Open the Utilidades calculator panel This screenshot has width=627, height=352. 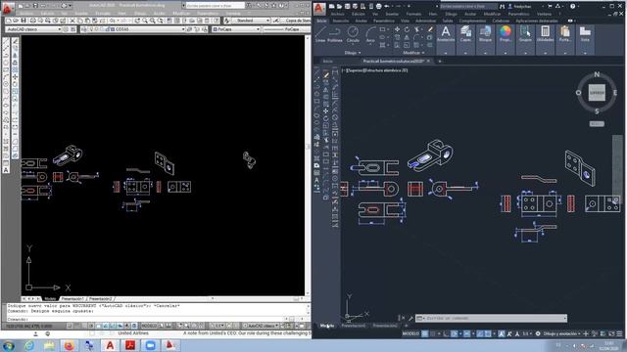coord(545,39)
